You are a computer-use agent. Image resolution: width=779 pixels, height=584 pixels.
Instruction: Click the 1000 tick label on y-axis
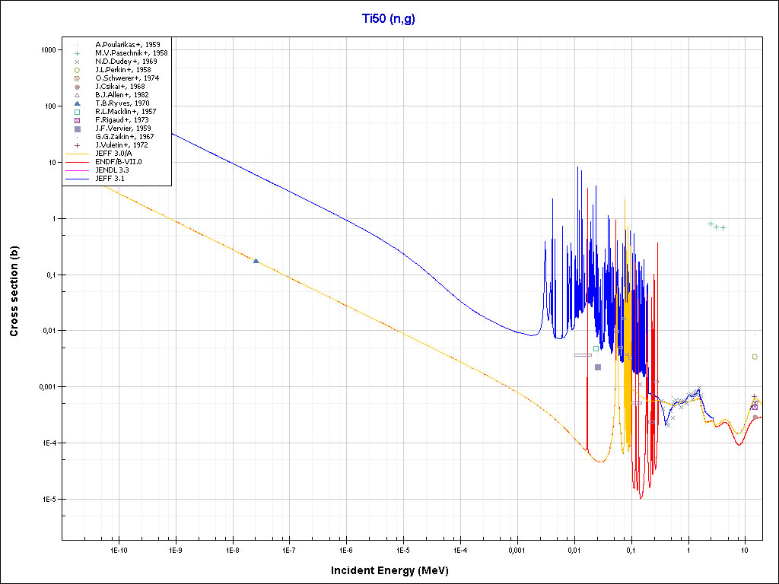pyautogui.click(x=47, y=50)
